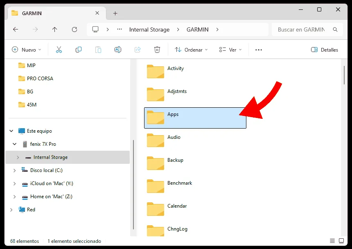Delete the selected item with trash icon
The image size is (352, 249).
[157, 50]
